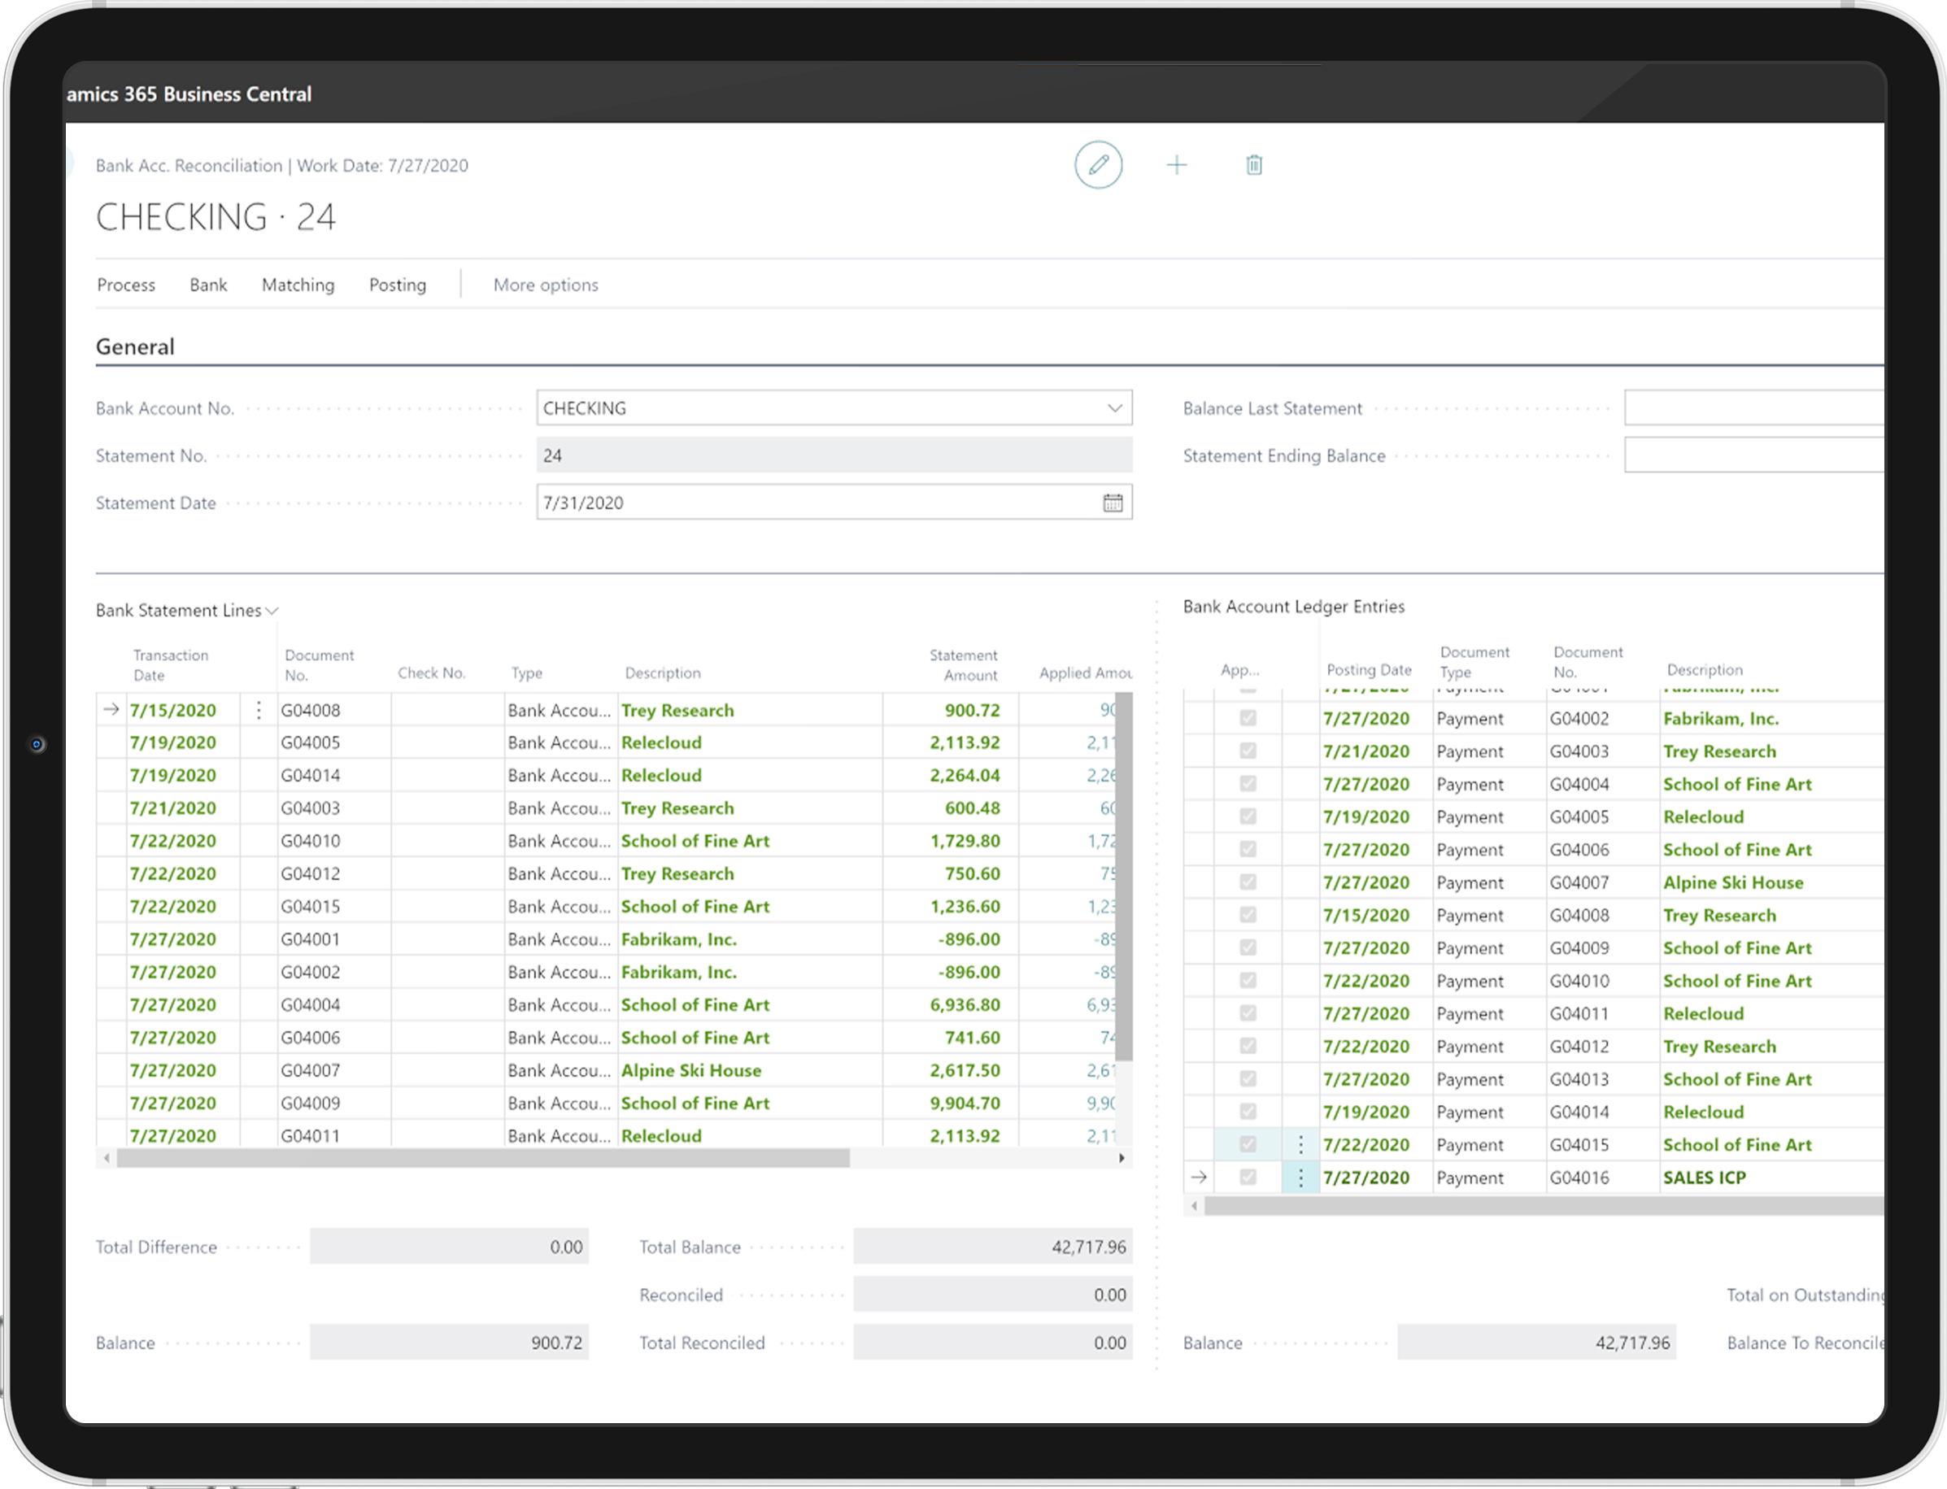Open row options for G04015 ledger entry
Image resolution: width=1947 pixels, height=1489 pixels.
click(x=1300, y=1144)
